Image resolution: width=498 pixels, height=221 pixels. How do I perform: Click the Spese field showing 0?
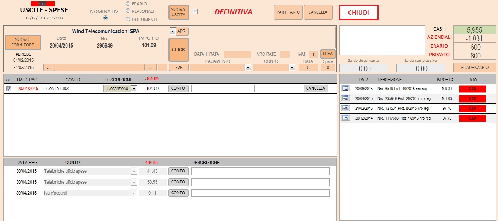click(x=328, y=68)
